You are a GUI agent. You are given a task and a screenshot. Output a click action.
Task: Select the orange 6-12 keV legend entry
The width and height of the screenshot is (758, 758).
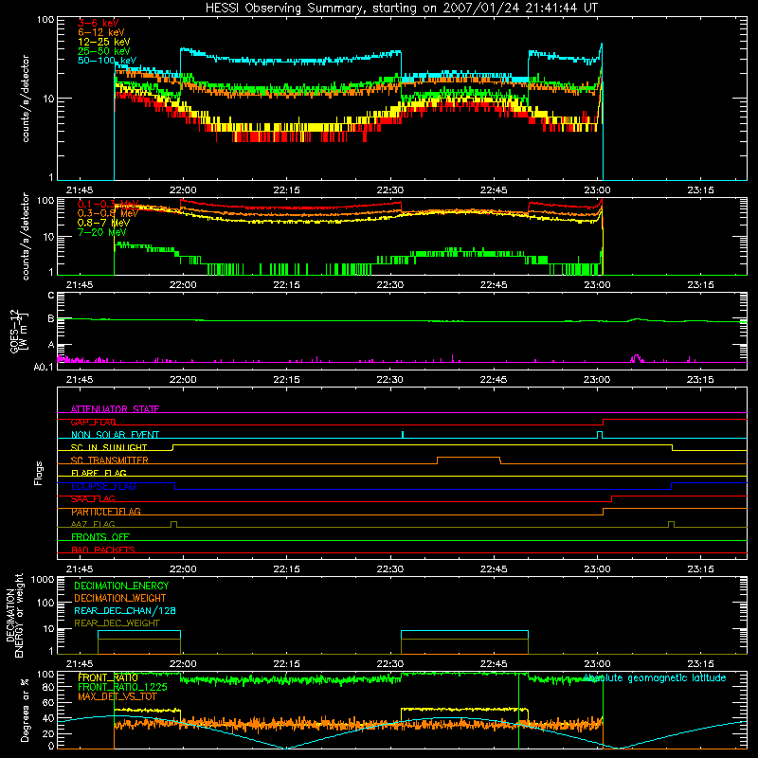100,32
